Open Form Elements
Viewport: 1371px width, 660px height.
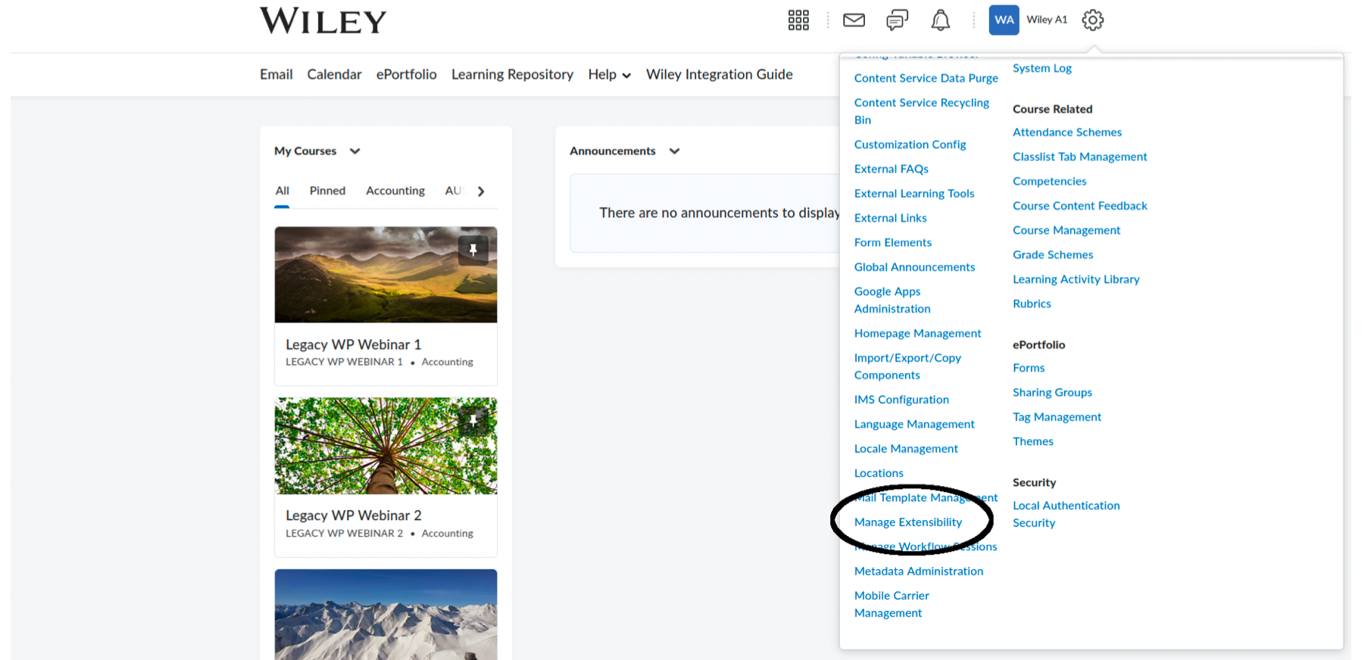(893, 243)
